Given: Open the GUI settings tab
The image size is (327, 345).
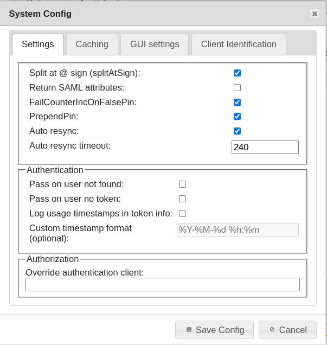Looking at the screenshot, I should [x=155, y=44].
